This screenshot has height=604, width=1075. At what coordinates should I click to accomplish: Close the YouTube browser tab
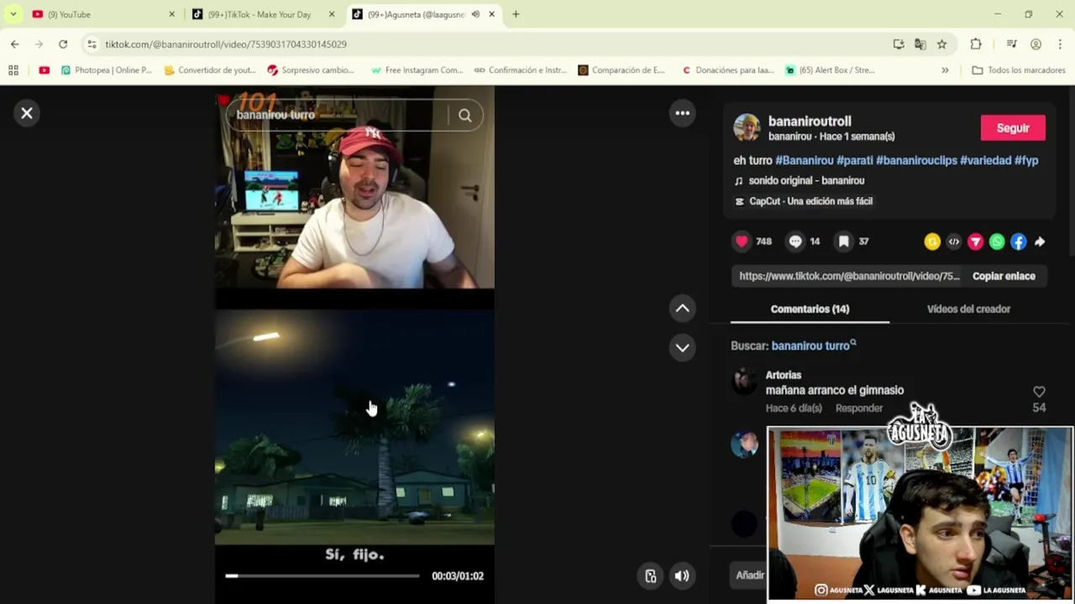171,14
